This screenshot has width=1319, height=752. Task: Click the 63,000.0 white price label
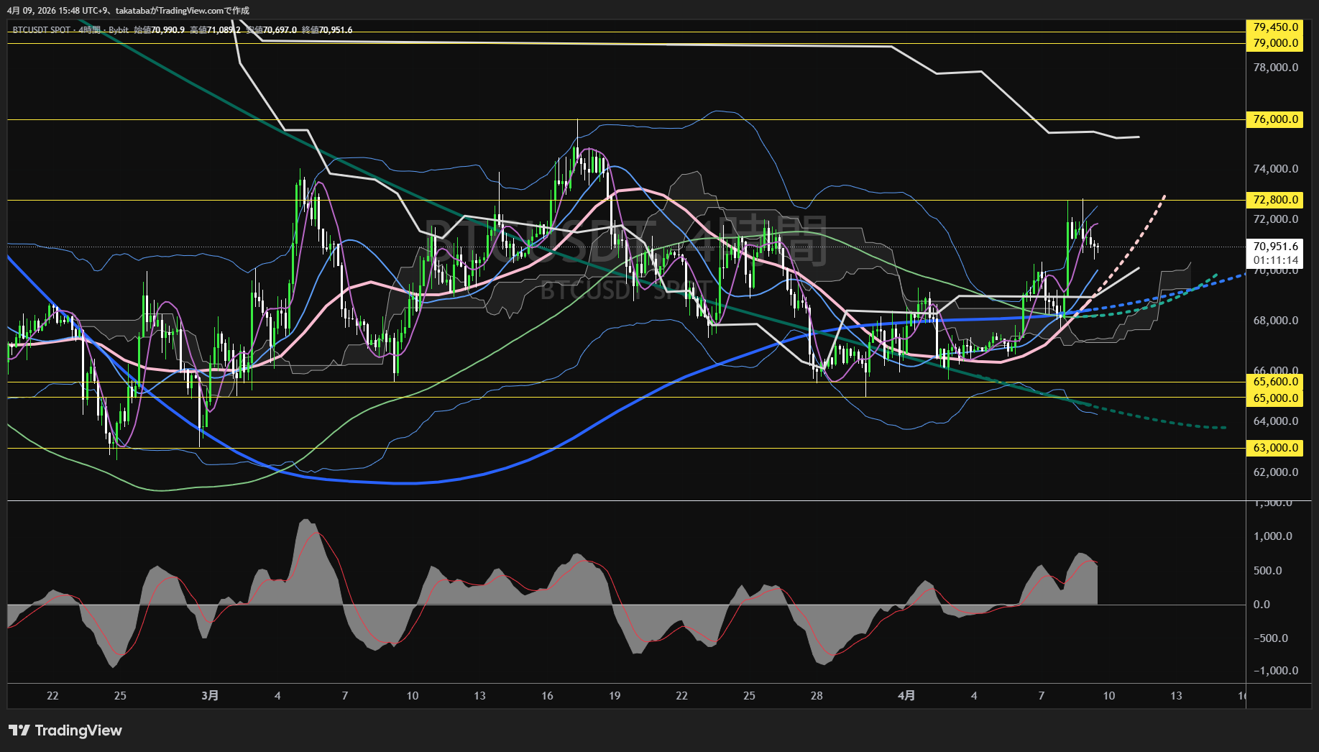pos(1275,448)
